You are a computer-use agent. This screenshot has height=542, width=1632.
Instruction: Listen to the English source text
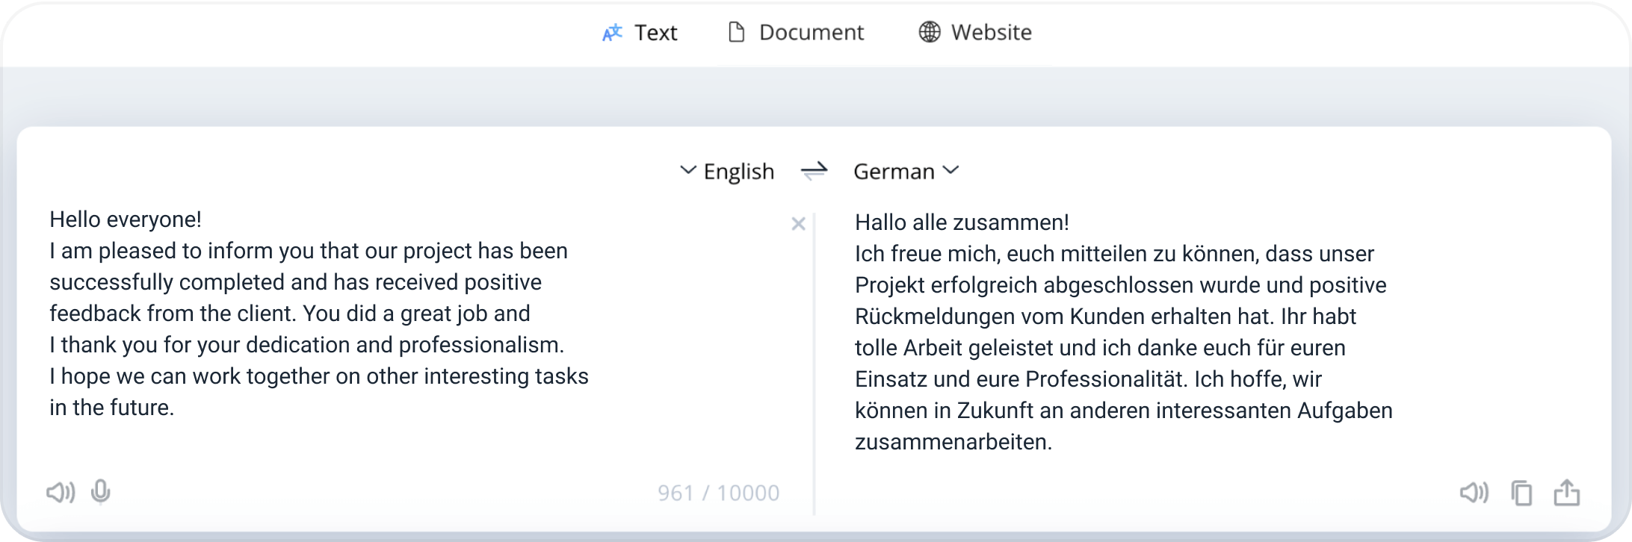[x=61, y=493]
